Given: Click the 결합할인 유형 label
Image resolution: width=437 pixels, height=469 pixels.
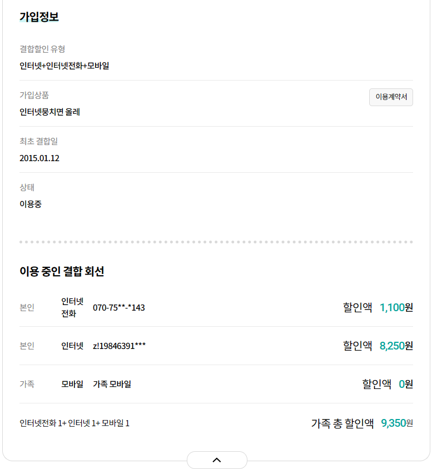Looking at the screenshot, I should (x=42, y=49).
